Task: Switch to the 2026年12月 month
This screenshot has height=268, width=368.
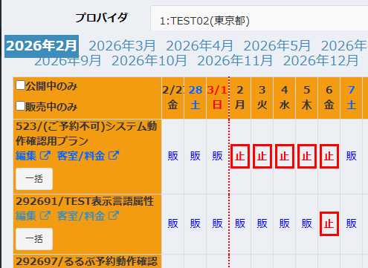Action: tap(321, 61)
